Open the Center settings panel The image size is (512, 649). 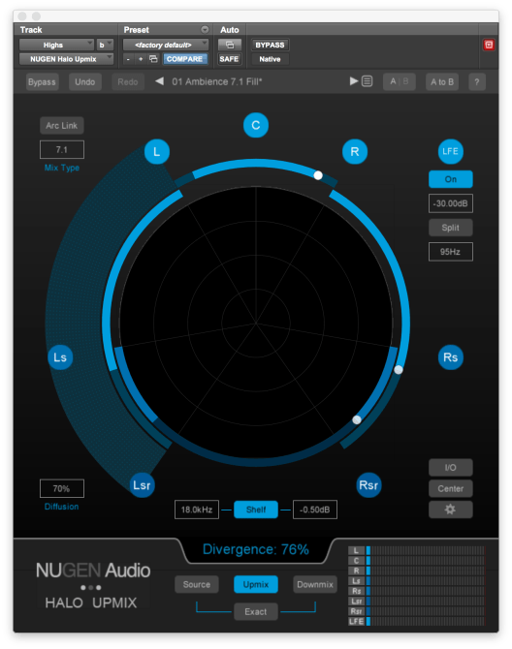click(x=450, y=488)
